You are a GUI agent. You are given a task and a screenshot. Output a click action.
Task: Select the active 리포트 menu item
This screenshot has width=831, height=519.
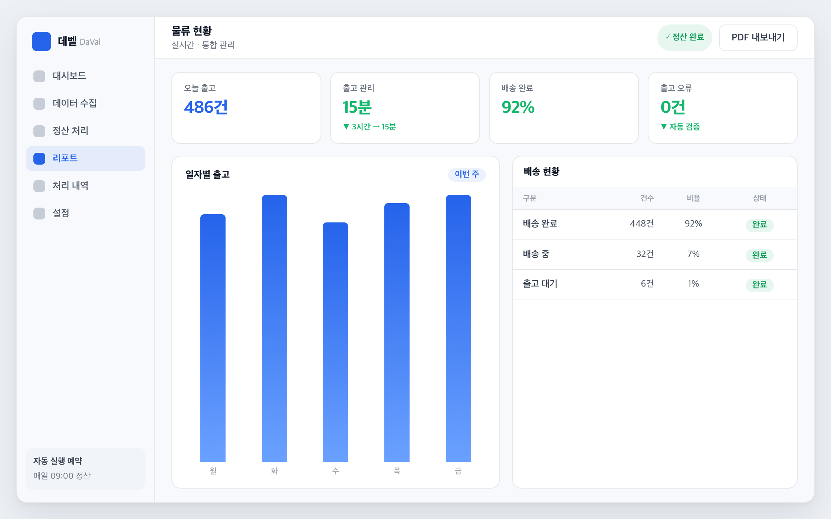pyautogui.click(x=86, y=159)
